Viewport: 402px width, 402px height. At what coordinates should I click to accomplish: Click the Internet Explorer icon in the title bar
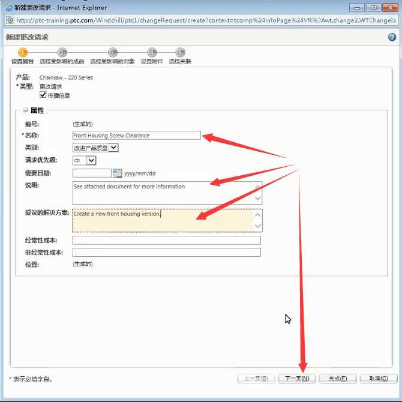click(9, 8)
